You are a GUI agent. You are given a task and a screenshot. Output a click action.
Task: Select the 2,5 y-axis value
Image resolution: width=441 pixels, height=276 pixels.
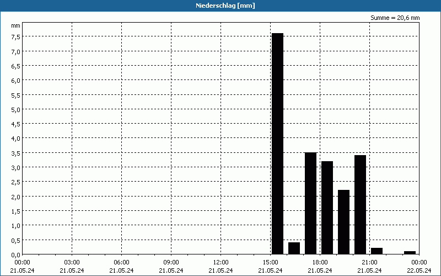coord(15,183)
